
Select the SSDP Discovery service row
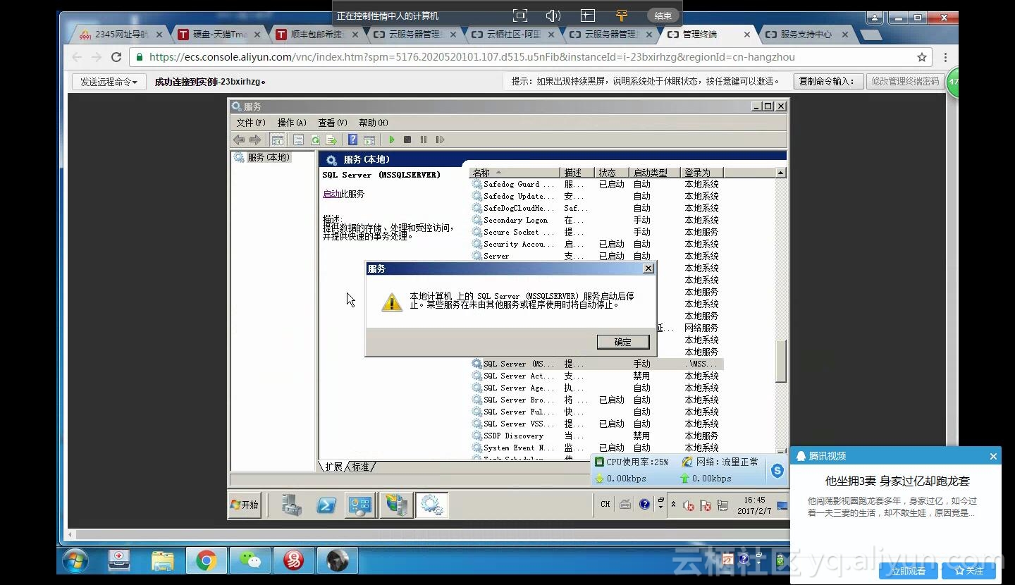coord(597,436)
